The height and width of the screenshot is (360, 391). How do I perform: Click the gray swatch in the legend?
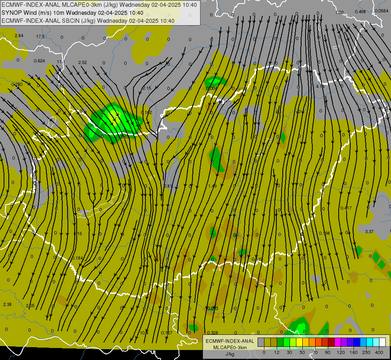pos(261,342)
